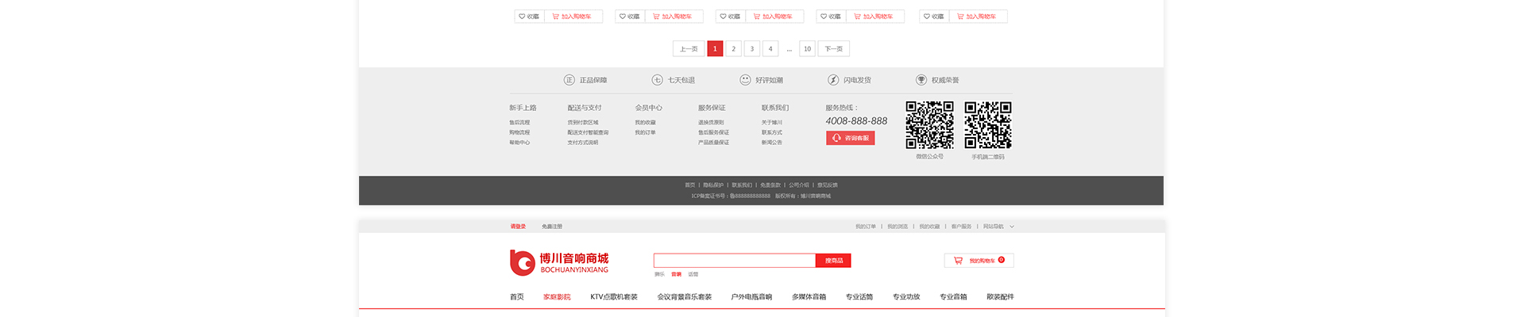Go to page 3 in pagination

[x=752, y=48]
